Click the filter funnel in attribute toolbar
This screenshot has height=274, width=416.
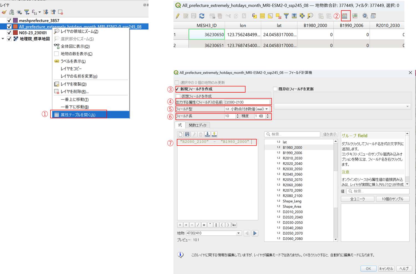click(x=286, y=16)
